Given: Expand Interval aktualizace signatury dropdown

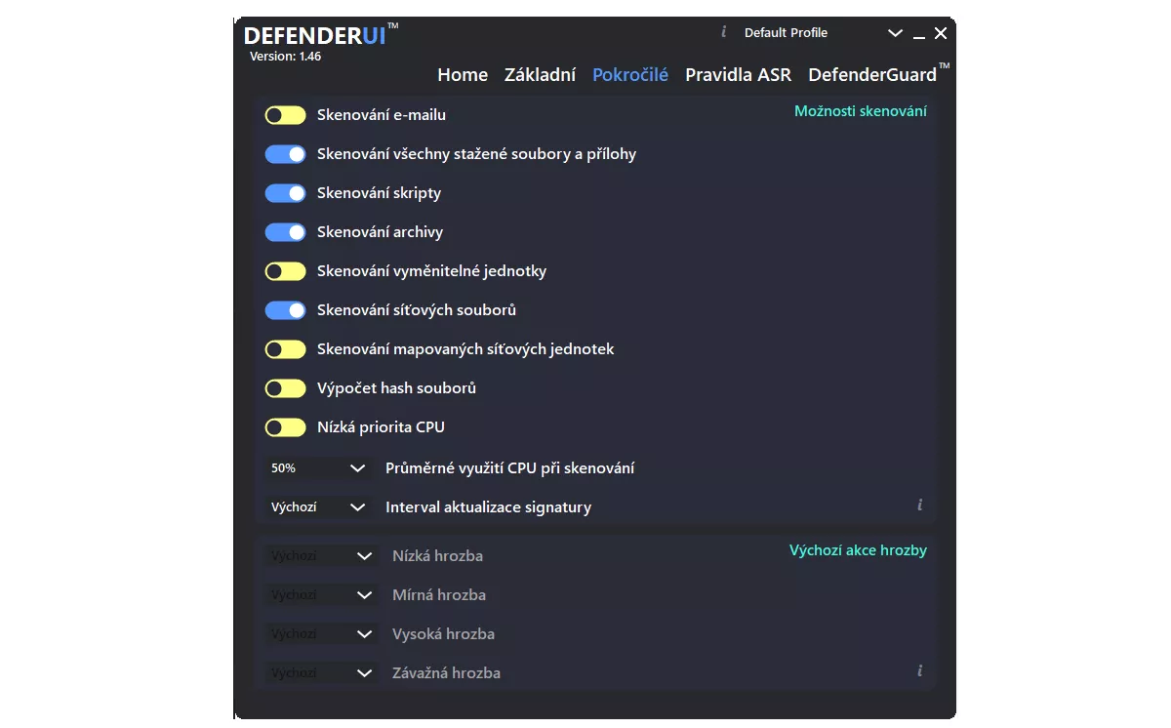Looking at the screenshot, I should pyautogui.click(x=318, y=507).
